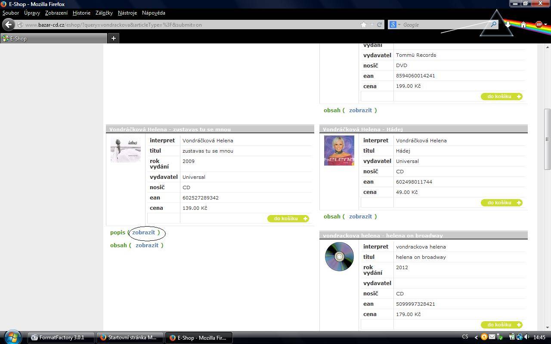Click the site identity globe icon in address bar
Image resolution: width=551 pixels, height=344 pixels.
pos(20,25)
